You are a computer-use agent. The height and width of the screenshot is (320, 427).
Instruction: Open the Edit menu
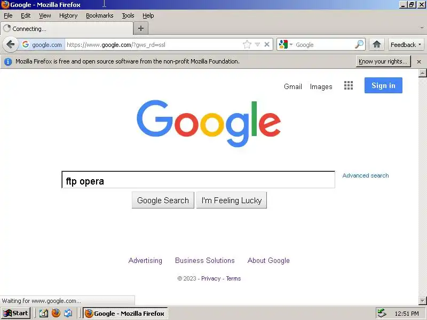26,15
